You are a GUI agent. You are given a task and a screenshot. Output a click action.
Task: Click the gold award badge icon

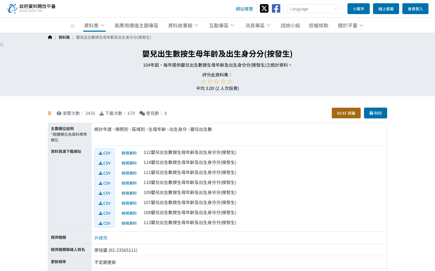coord(49,113)
